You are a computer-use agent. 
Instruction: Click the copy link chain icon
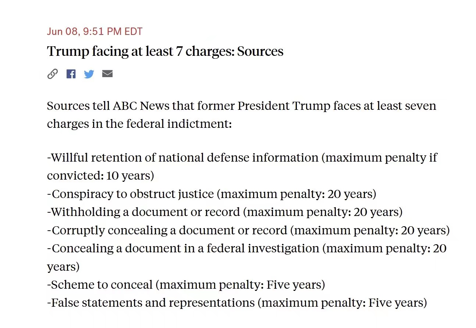[53, 74]
